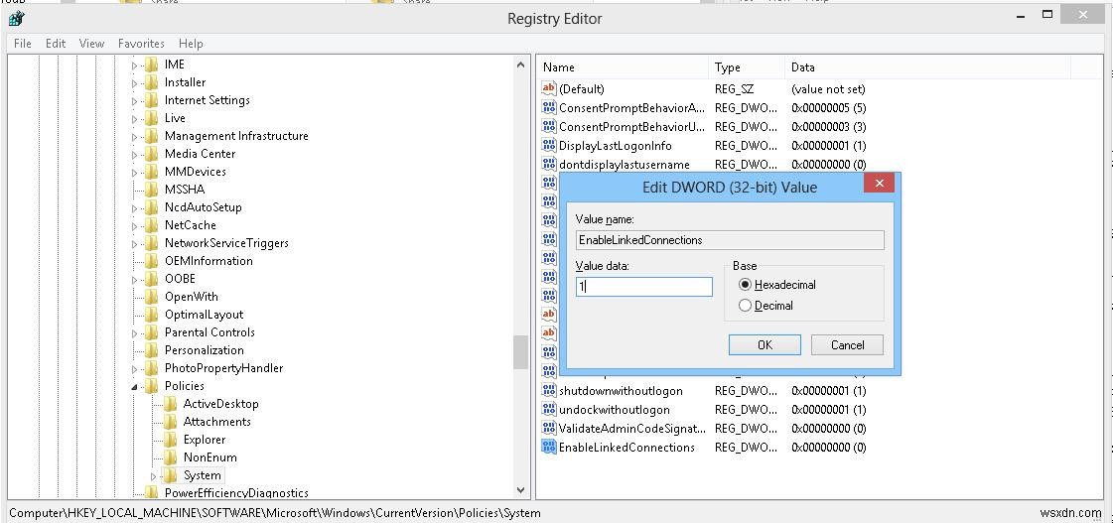Expand the Management Infrastructure node
The width and height of the screenshot is (1113, 523).
coord(134,136)
